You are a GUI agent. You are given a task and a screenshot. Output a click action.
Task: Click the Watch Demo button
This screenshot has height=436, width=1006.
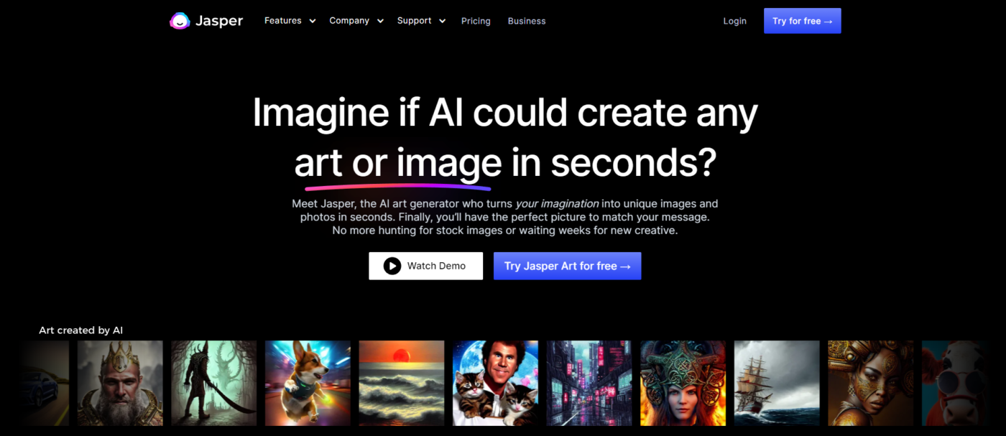point(425,266)
